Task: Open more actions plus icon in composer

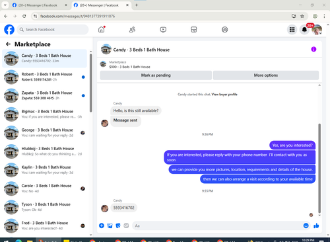Action: (102, 225)
